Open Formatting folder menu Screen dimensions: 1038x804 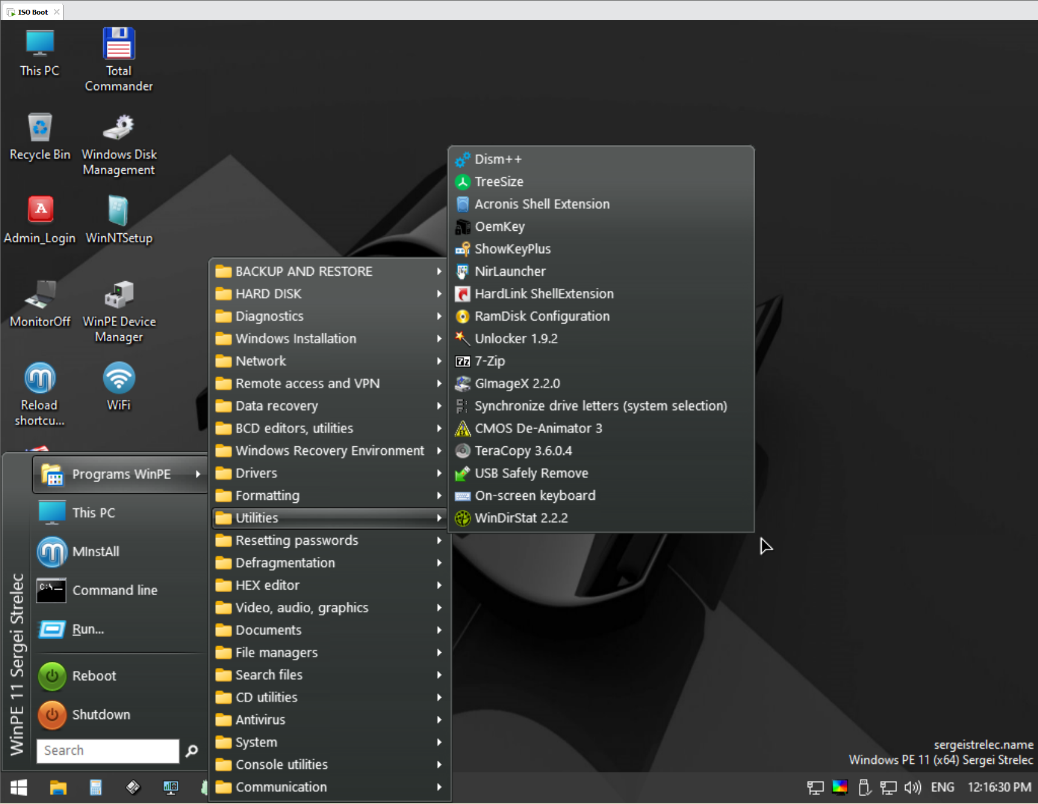tap(330, 496)
